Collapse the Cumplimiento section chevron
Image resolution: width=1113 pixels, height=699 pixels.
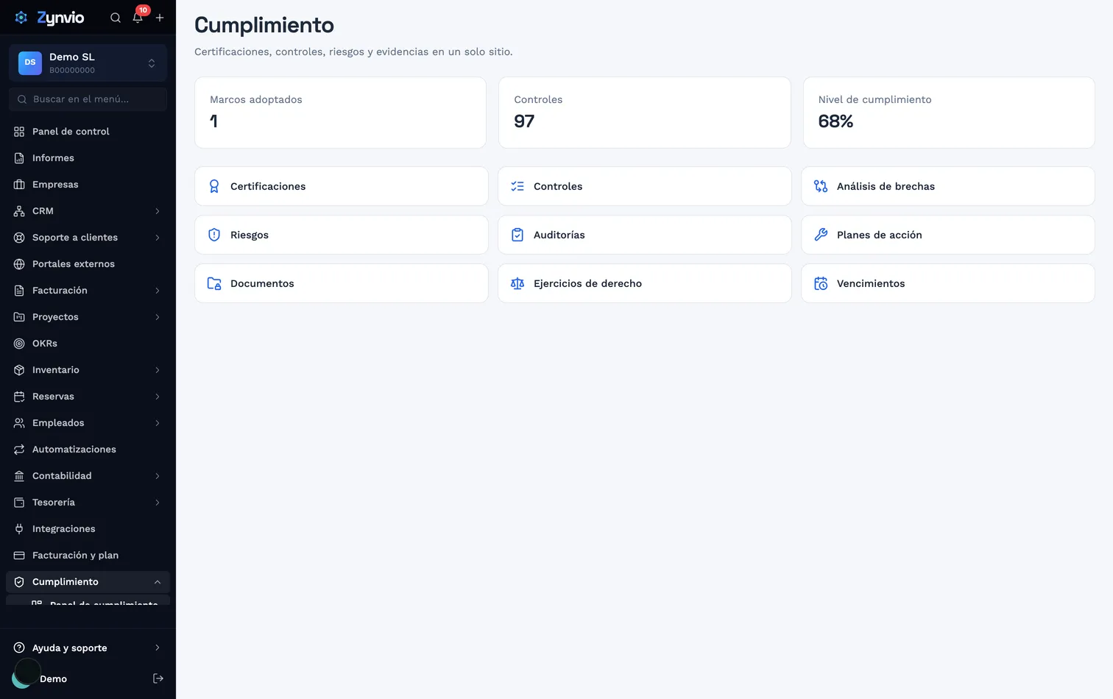[x=158, y=582]
